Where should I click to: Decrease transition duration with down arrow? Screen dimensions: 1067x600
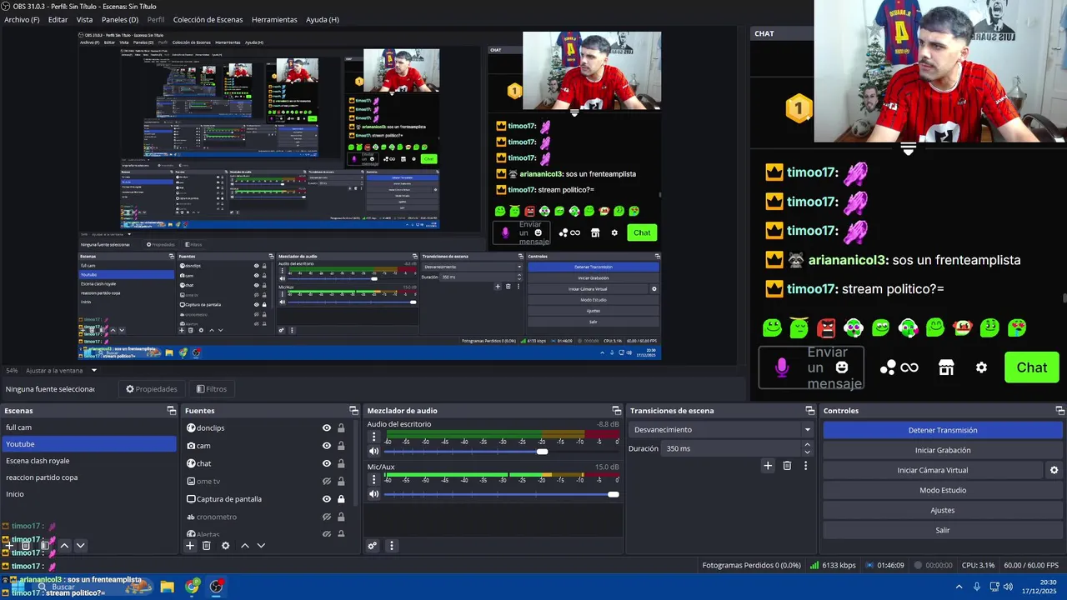tap(807, 452)
